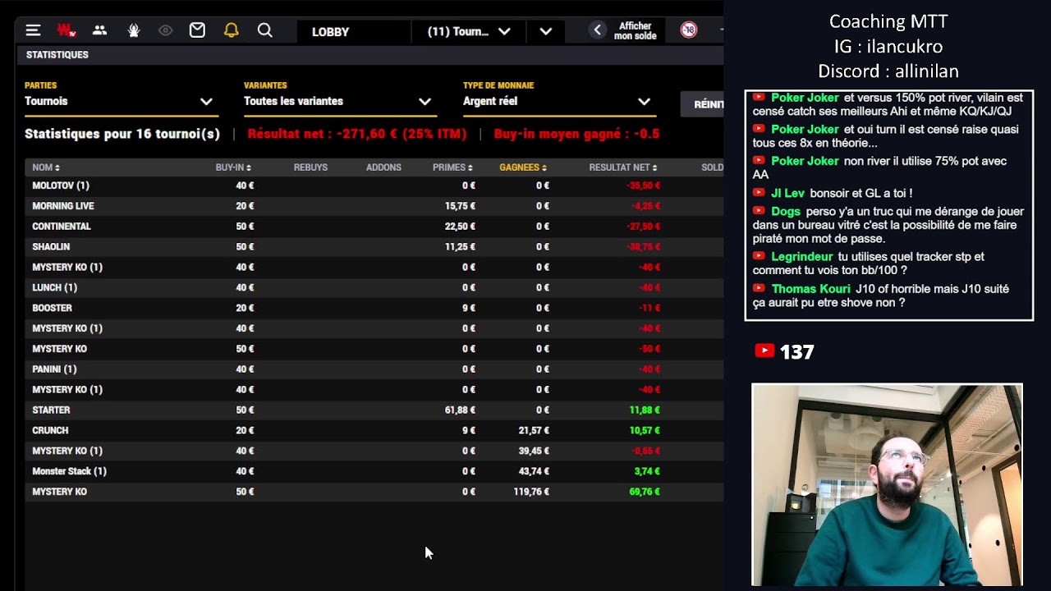Click the REBUYS column header

[x=310, y=167]
